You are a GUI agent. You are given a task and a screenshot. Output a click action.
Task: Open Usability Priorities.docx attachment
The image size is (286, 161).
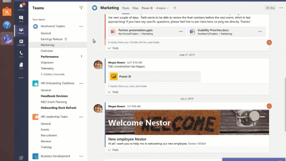point(227,32)
